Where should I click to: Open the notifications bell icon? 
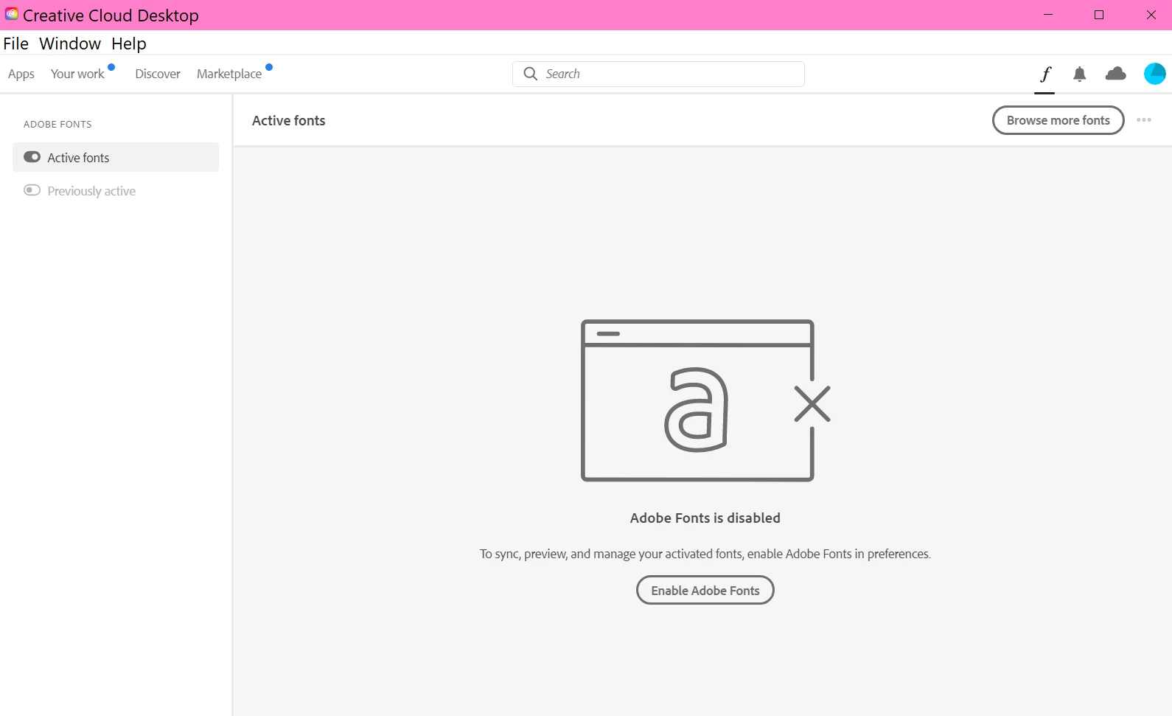tap(1079, 74)
